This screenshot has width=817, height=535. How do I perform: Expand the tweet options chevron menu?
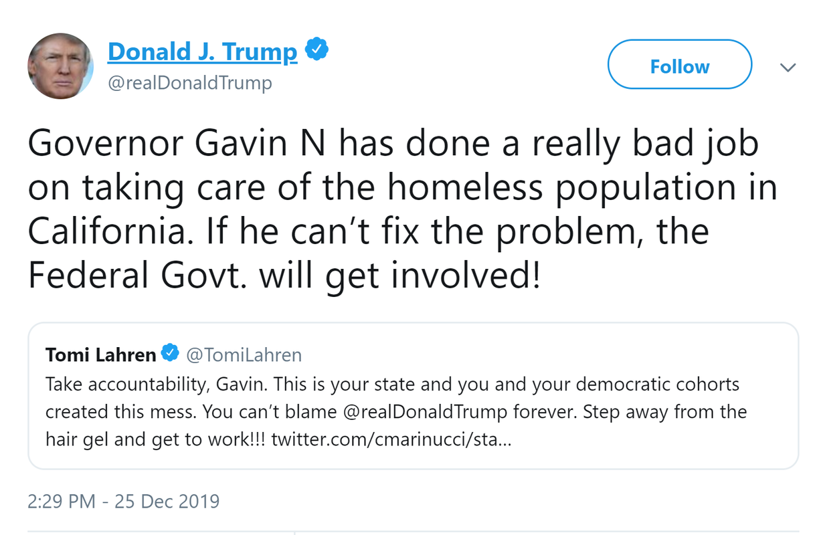pyautogui.click(x=788, y=67)
